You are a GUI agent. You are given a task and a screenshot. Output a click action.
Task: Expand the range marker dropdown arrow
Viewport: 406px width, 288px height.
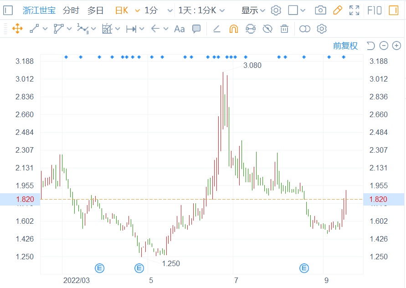tap(142, 29)
